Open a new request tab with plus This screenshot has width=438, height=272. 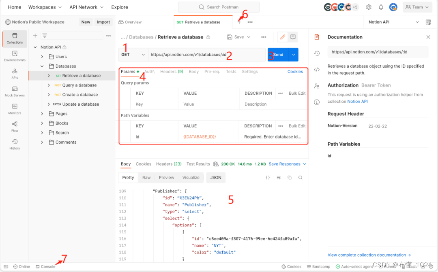(x=239, y=22)
